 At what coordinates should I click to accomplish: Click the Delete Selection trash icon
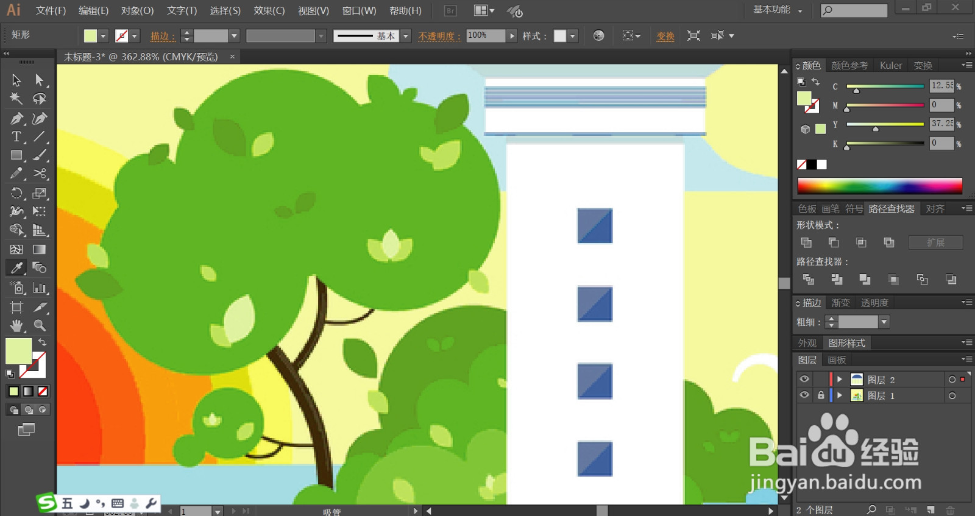950,509
